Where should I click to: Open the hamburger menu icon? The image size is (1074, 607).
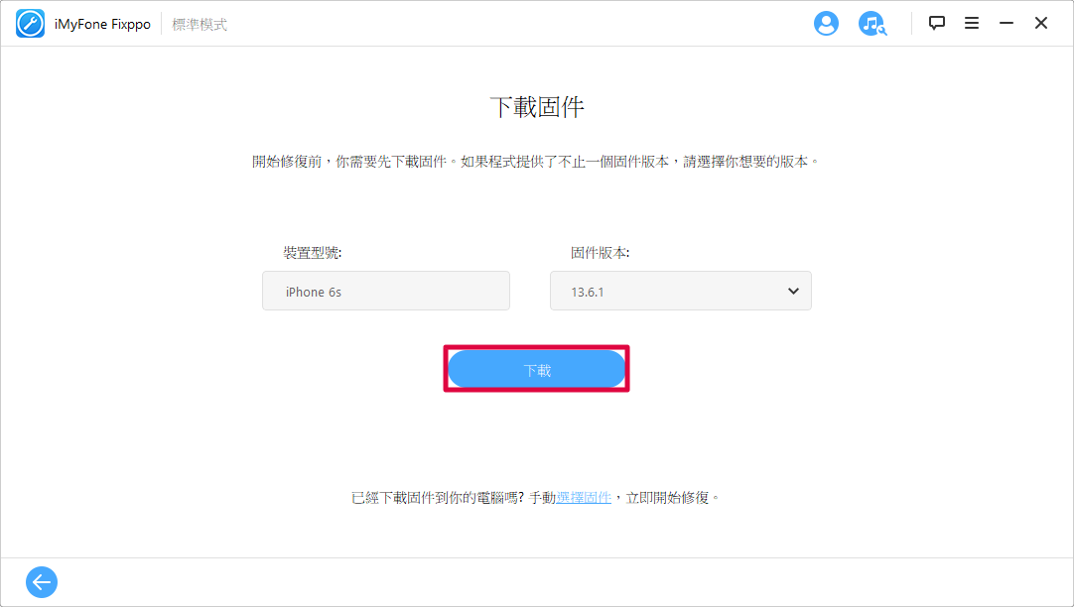(x=971, y=23)
